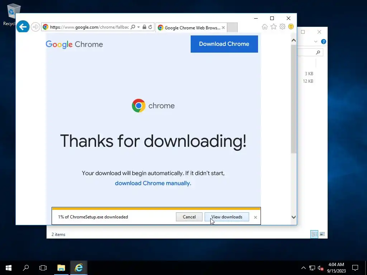The image size is (367, 275).
Task: Click the chrome logo in page center
Action: tap(153, 106)
